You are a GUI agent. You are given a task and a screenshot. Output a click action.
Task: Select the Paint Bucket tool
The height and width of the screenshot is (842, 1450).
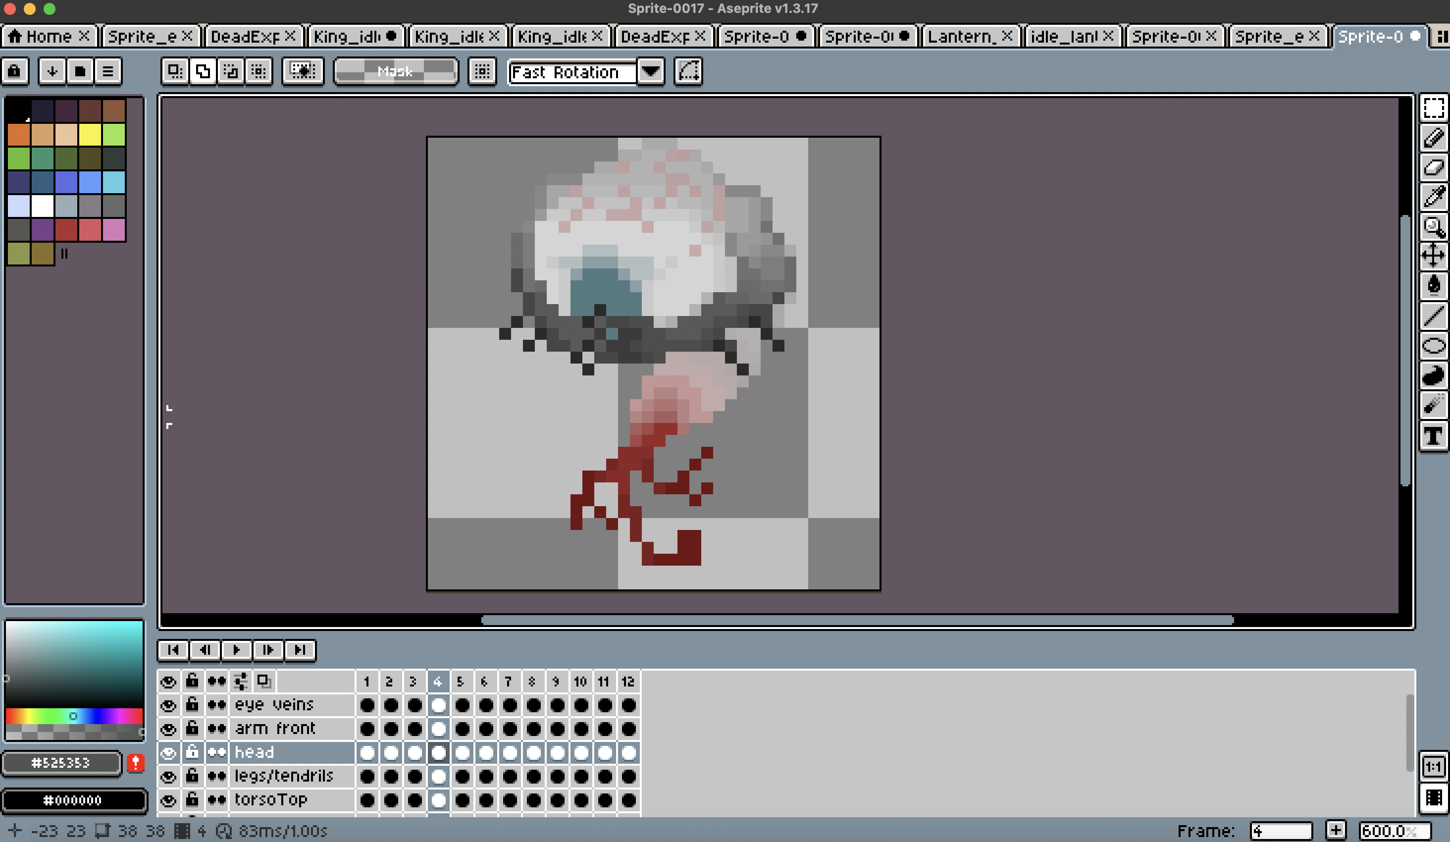pyautogui.click(x=1433, y=286)
